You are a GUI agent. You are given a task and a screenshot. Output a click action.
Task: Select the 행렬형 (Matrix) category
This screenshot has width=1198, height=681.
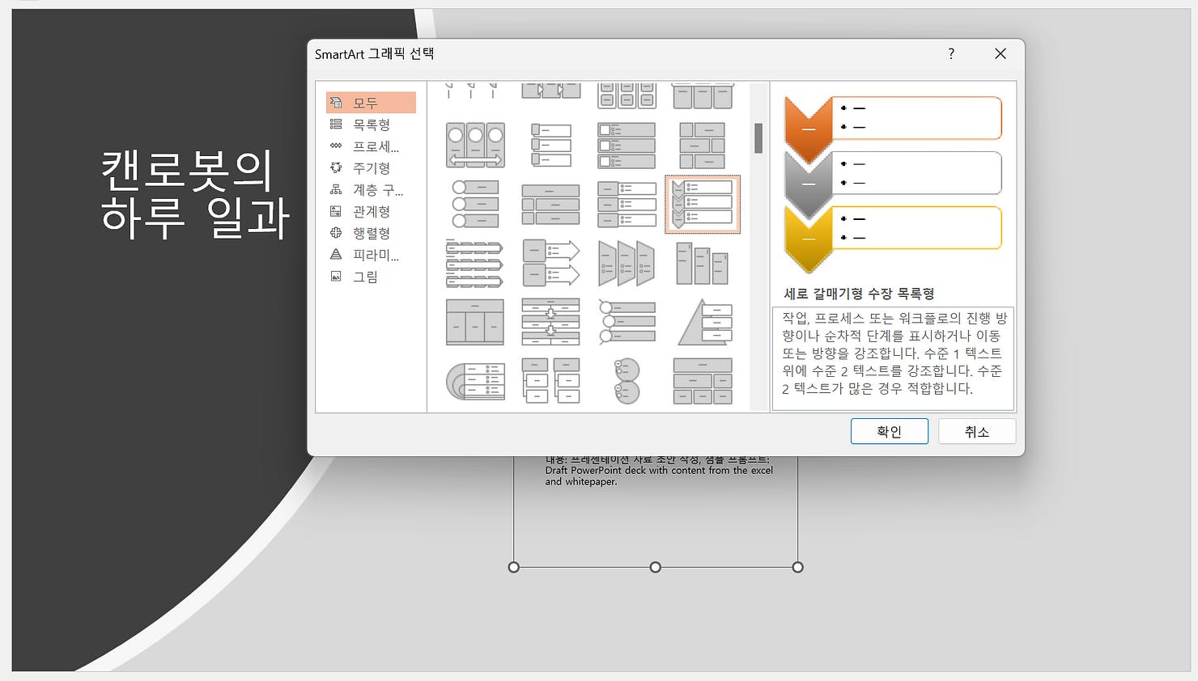coord(369,233)
